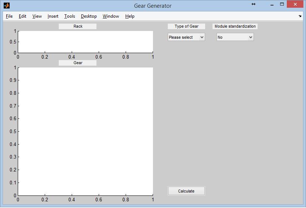Open the Window menu
The image size is (306, 208).
tap(111, 16)
